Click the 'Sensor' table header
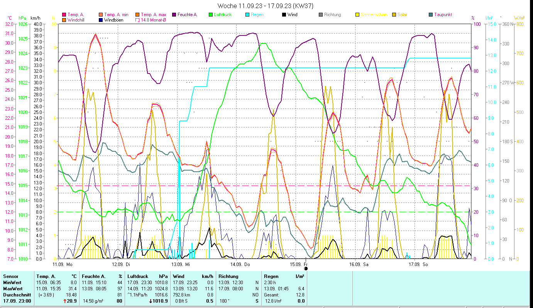This screenshot has height=308, width=533. 10,276
